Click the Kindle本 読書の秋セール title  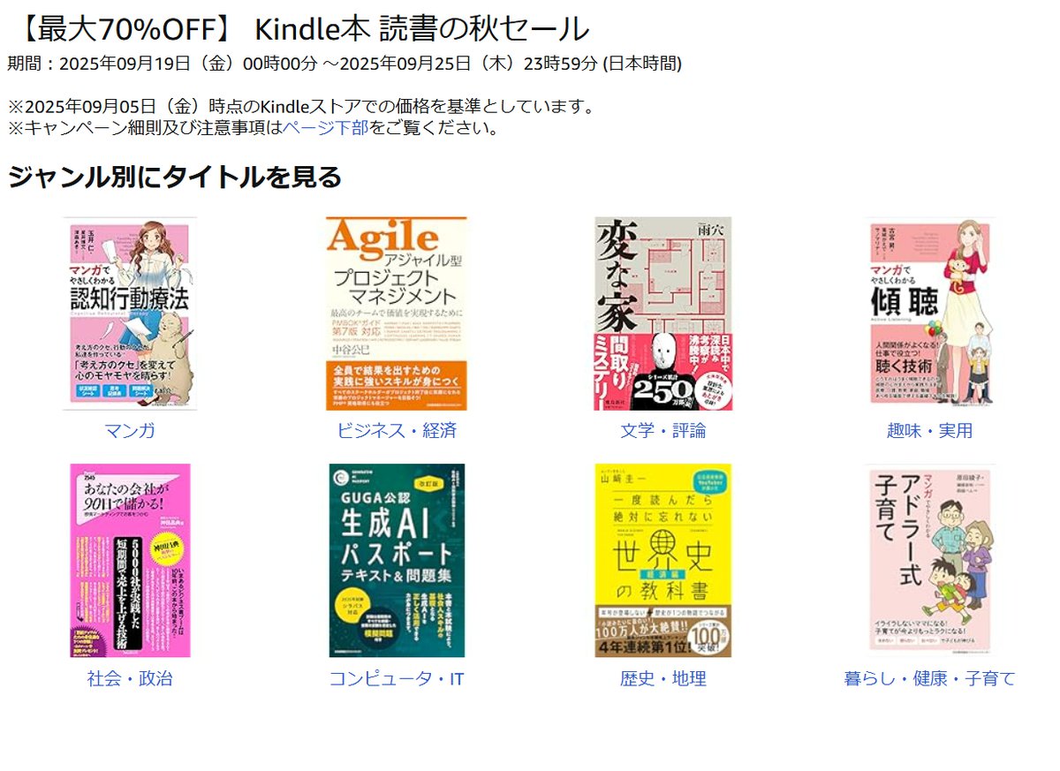pyautogui.click(x=421, y=29)
